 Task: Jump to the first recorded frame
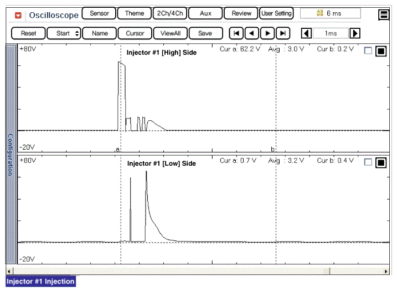pyautogui.click(x=236, y=33)
